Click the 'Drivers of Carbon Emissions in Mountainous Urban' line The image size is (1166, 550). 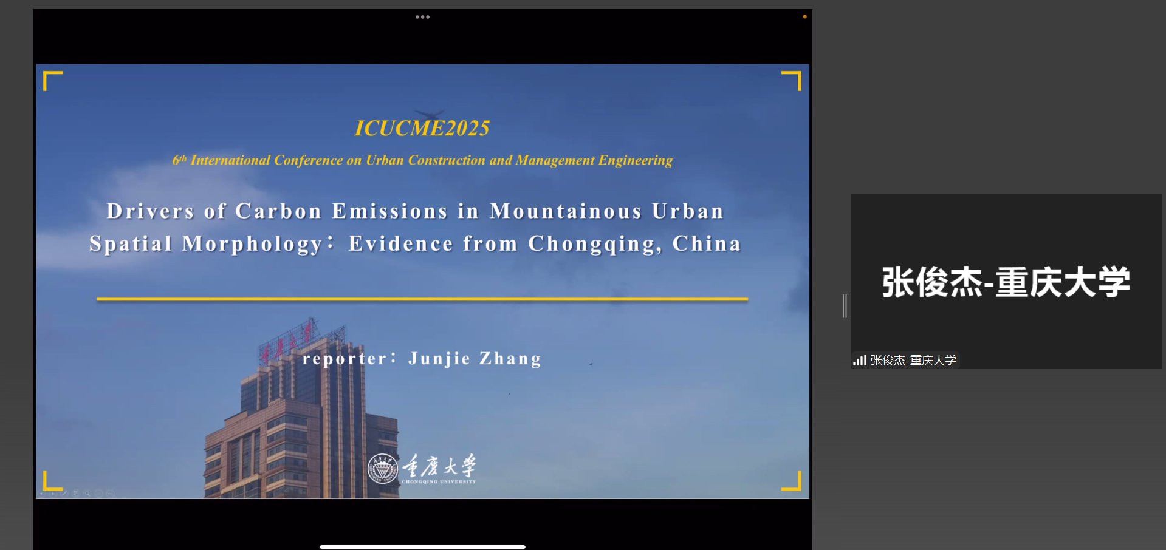point(416,211)
